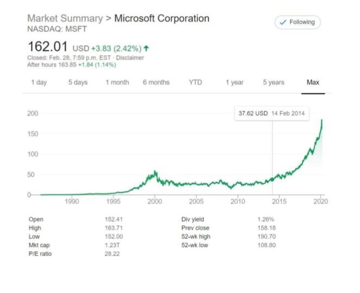
Task: Switch to the 1 day range tab
Action: click(x=39, y=82)
